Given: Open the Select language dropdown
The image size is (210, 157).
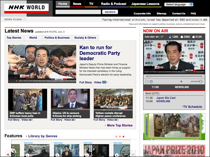Looking at the screenshot, I should 179,4.
